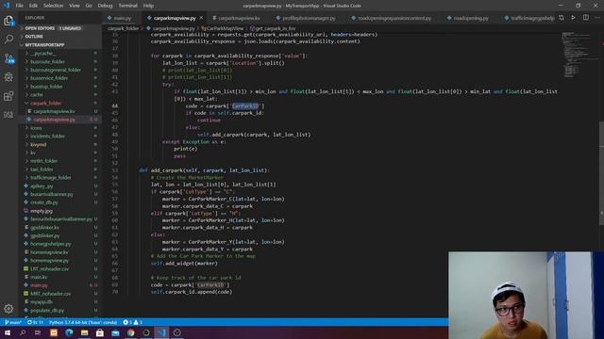Image resolution: width=604 pixels, height=339 pixels.
Task: Open the Mail app from the taskbar
Action: (x=115, y=332)
